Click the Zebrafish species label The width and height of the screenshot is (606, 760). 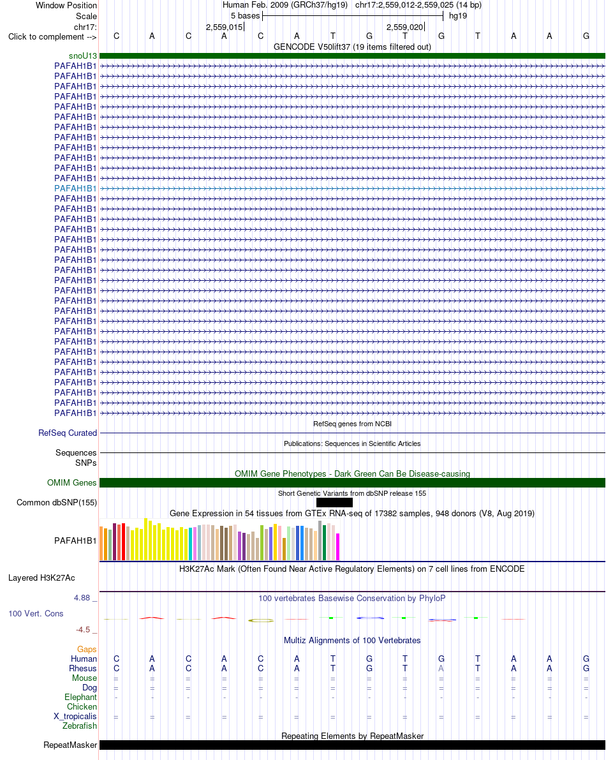pos(80,726)
